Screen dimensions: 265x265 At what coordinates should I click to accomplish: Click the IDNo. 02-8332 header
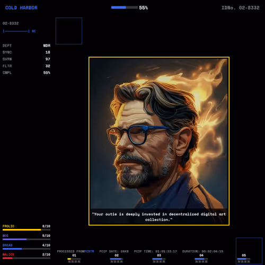[x=241, y=8]
